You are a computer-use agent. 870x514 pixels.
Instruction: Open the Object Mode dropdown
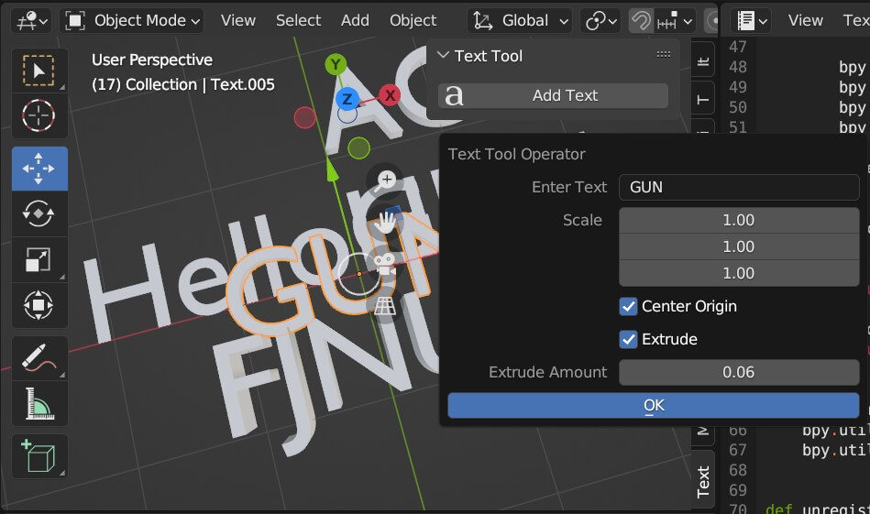[x=132, y=20]
